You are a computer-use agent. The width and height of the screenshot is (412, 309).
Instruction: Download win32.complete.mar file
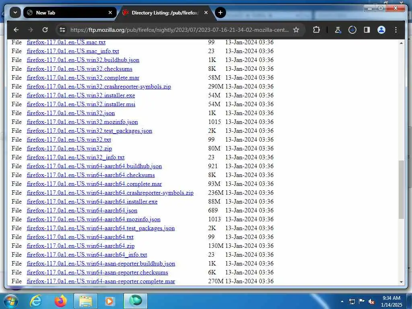pyautogui.click(x=83, y=78)
